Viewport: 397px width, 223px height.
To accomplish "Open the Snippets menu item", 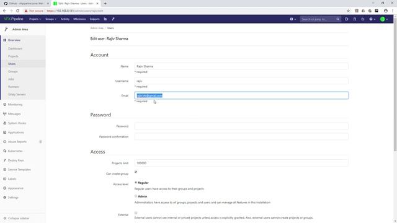I will (94, 19).
